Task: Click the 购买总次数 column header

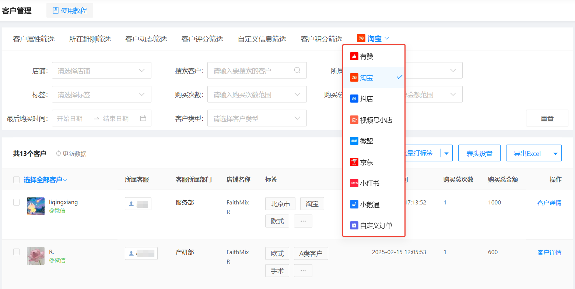Action: click(x=458, y=179)
